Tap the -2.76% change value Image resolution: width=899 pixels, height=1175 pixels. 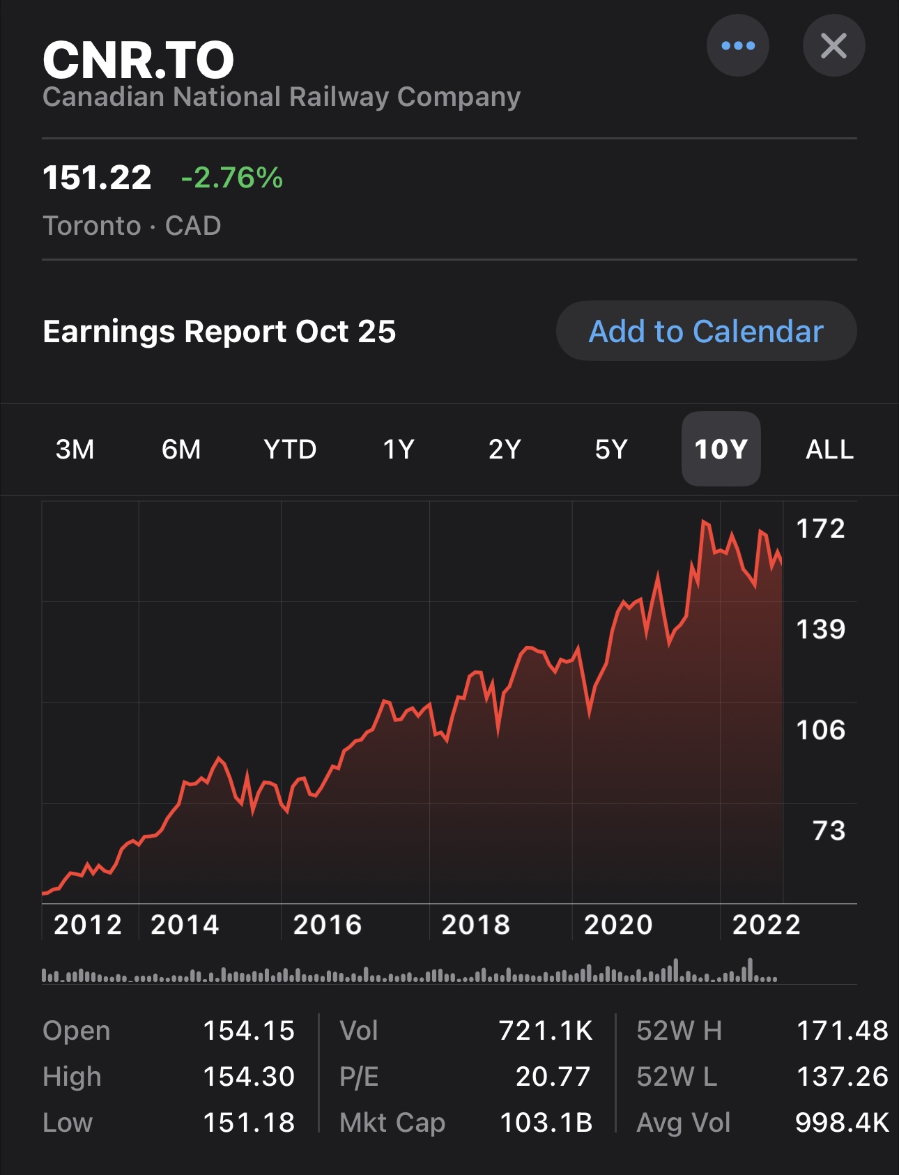click(231, 178)
